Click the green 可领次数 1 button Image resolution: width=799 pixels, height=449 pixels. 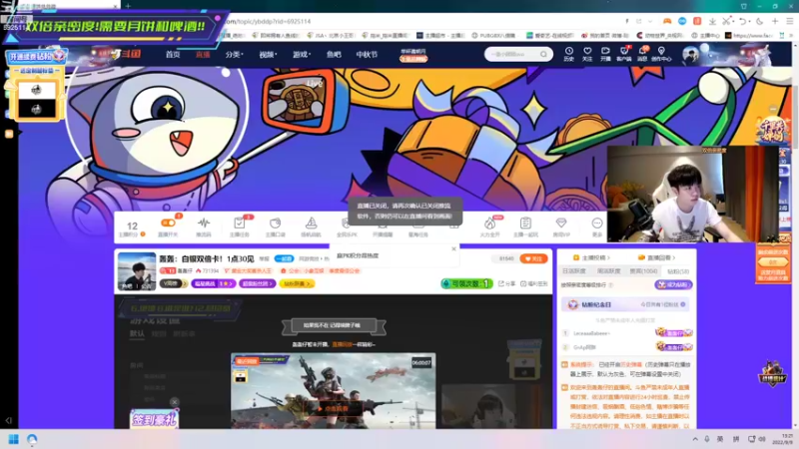pyautogui.click(x=466, y=283)
